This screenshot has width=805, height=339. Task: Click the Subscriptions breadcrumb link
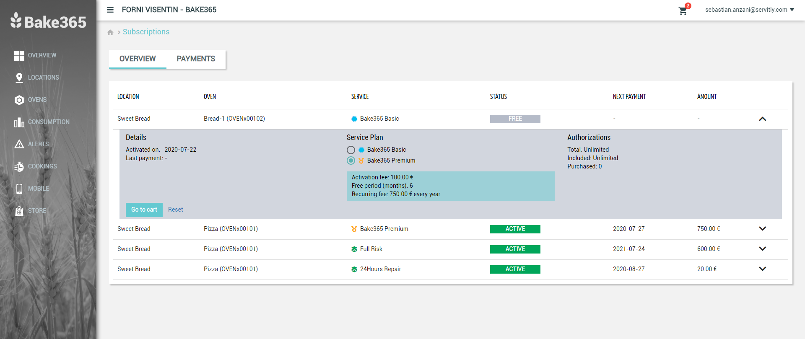coord(146,32)
